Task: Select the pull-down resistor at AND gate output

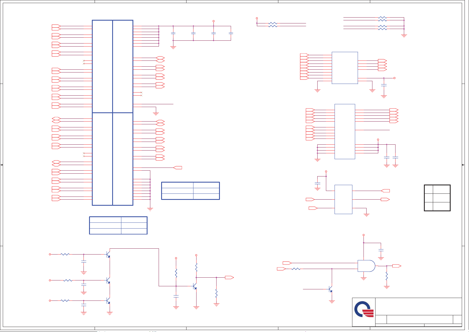Action: point(387,276)
